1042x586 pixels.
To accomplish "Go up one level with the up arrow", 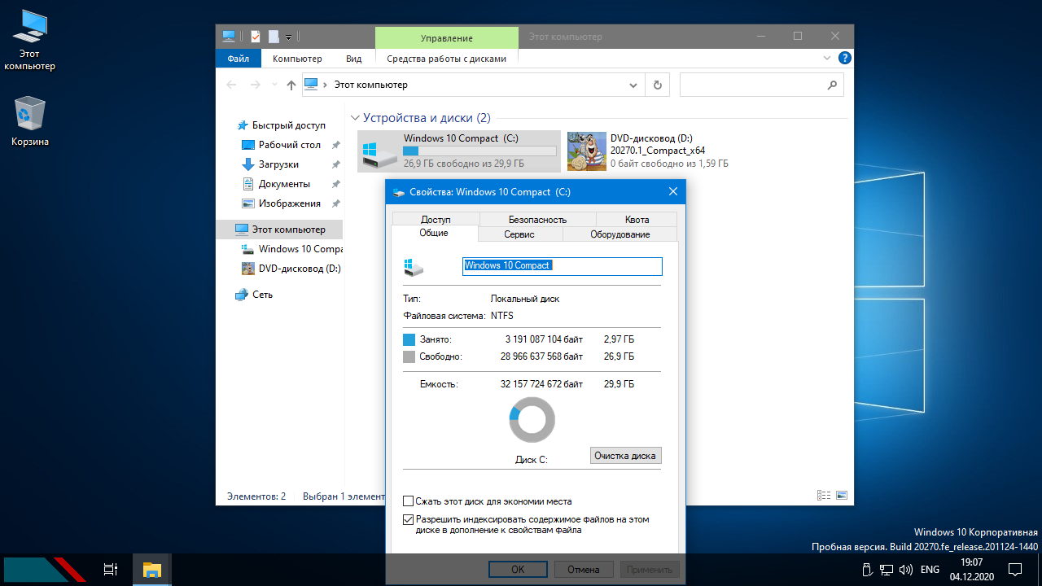I will pos(291,85).
